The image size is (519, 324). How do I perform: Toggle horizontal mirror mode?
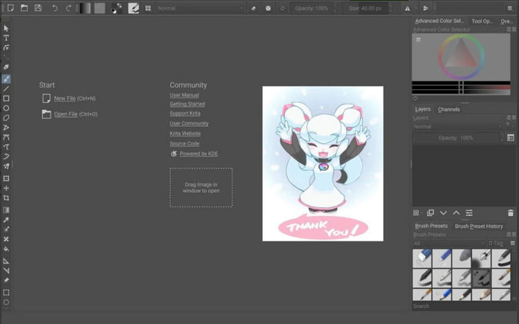[x=408, y=8]
